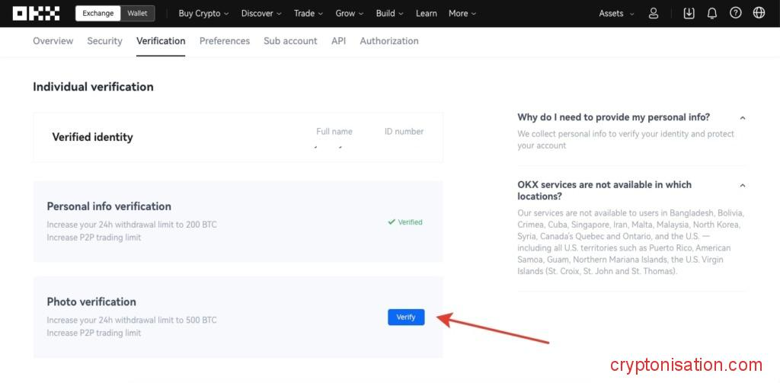Open the Learn link
This screenshot has height=383, width=780.
click(x=427, y=13)
